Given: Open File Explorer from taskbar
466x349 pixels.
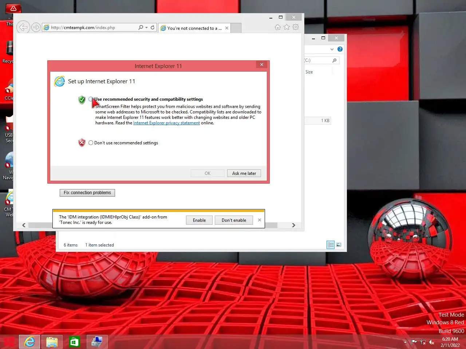Looking at the screenshot, I should click(52, 342).
